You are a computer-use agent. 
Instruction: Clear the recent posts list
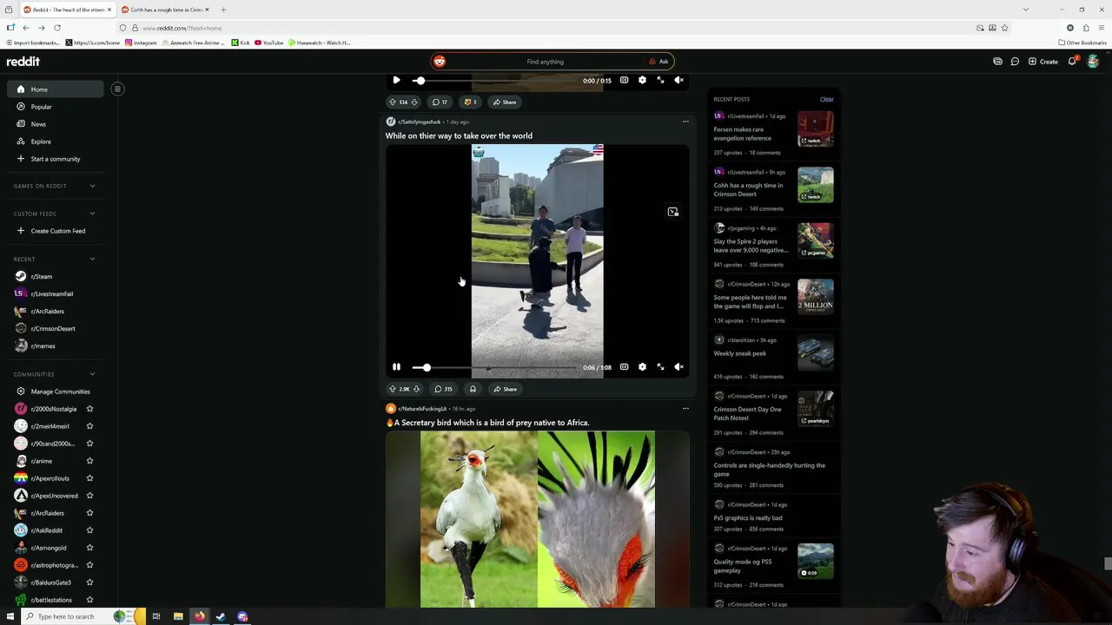826,99
